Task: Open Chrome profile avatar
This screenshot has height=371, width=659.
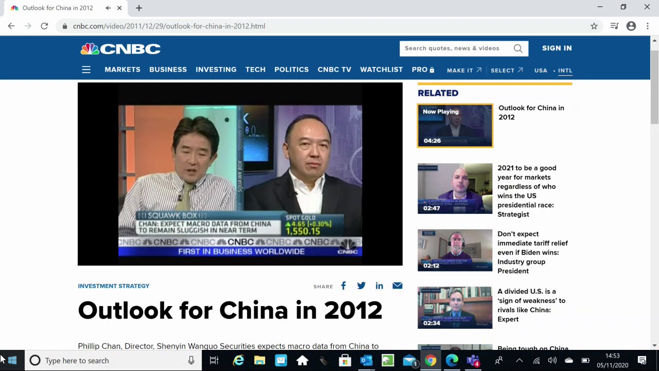Action: (x=631, y=26)
